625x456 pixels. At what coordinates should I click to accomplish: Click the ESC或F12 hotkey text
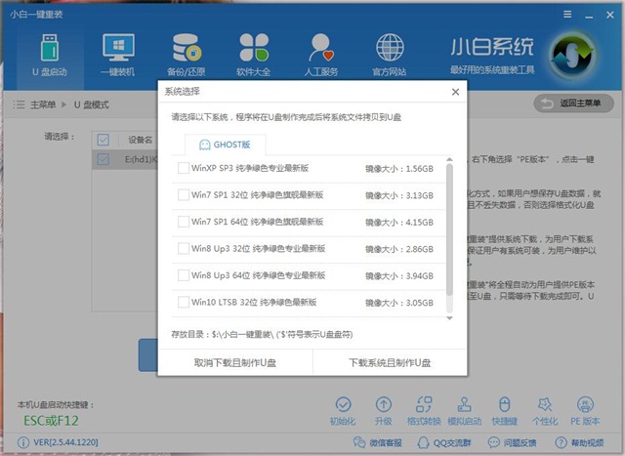(51, 421)
